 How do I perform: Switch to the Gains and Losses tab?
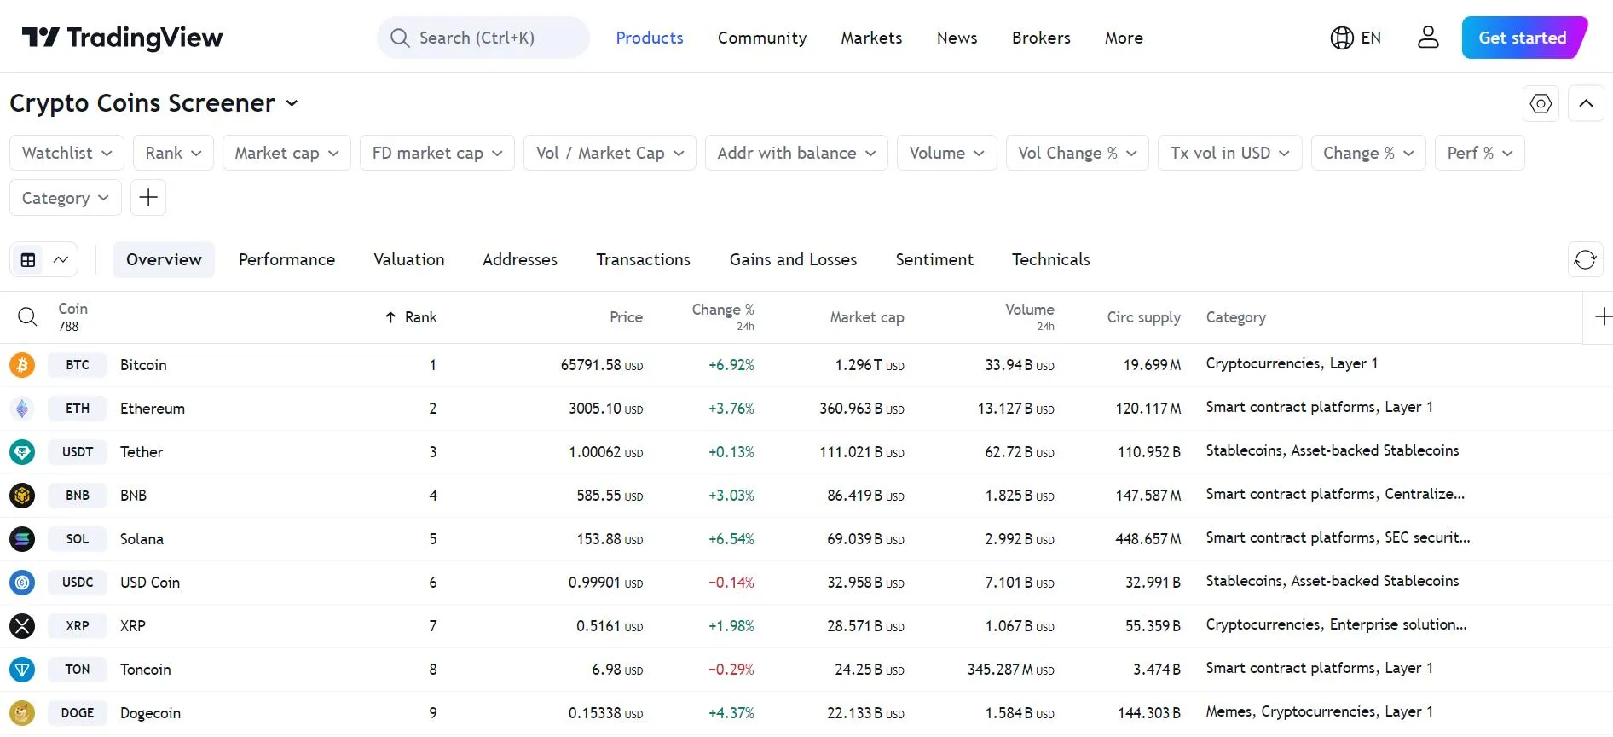[x=793, y=260]
